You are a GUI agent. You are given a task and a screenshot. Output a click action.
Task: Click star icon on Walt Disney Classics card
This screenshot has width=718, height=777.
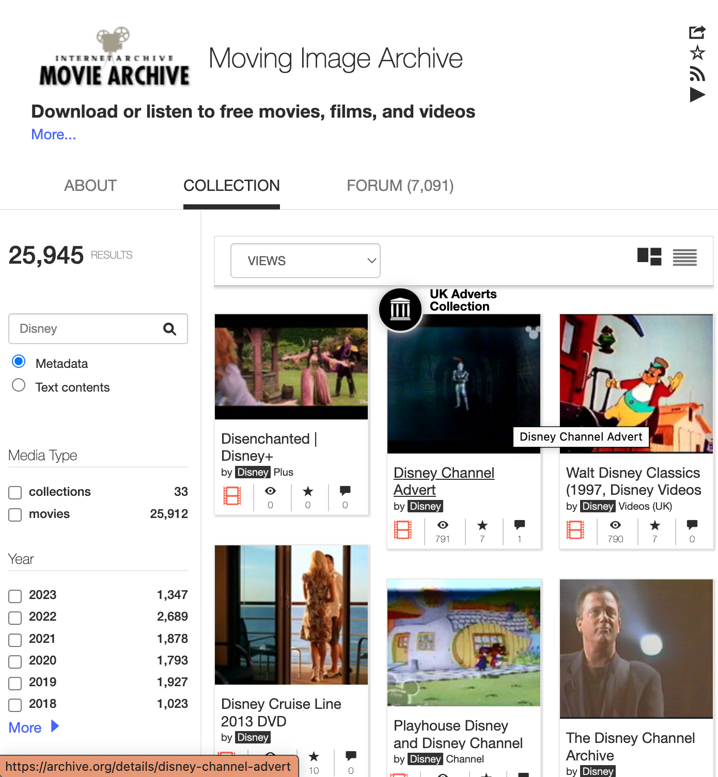[655, 525]
